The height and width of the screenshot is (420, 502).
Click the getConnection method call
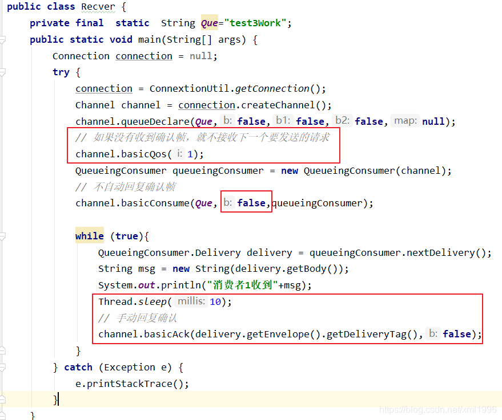(x=272, y=88)
